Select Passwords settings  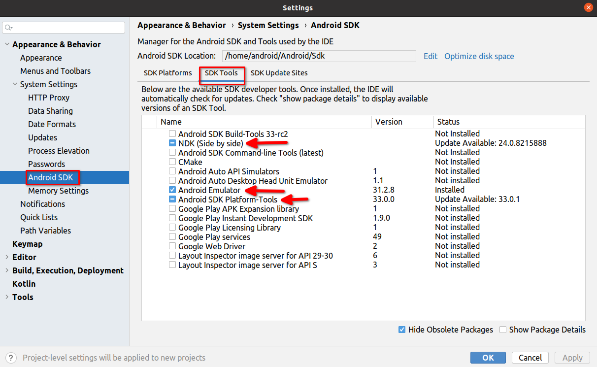(46, 164)
